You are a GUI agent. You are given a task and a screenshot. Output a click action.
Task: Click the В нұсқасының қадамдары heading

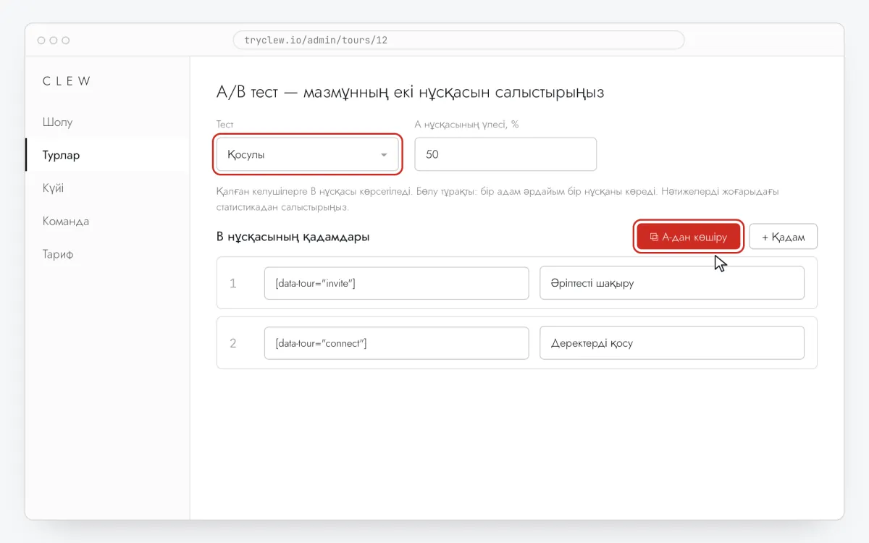293,237
